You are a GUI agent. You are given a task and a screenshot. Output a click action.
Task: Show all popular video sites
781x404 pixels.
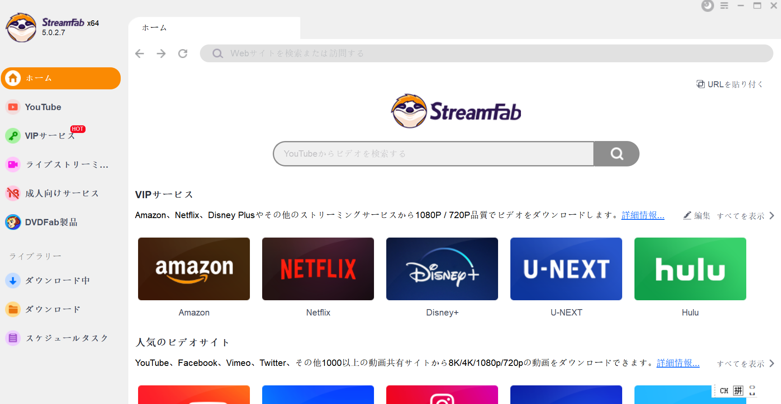[x=745, y=363]
